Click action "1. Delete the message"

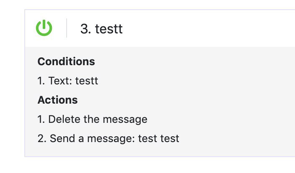click(92, 120)
